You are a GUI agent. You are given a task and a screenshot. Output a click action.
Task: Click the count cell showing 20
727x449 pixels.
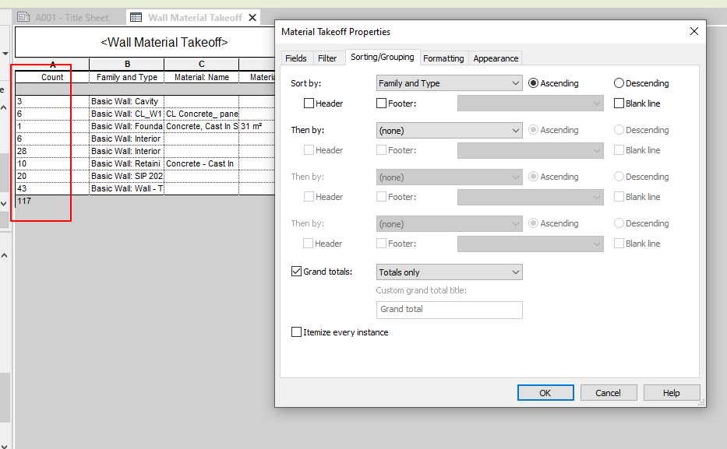click(x=52, y=177)
